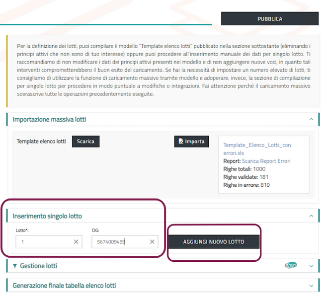Image resolution: width=323 pixels, height=298 pixels.
Task: Click the Inserimento singolo lotto header
Action: 47,216
